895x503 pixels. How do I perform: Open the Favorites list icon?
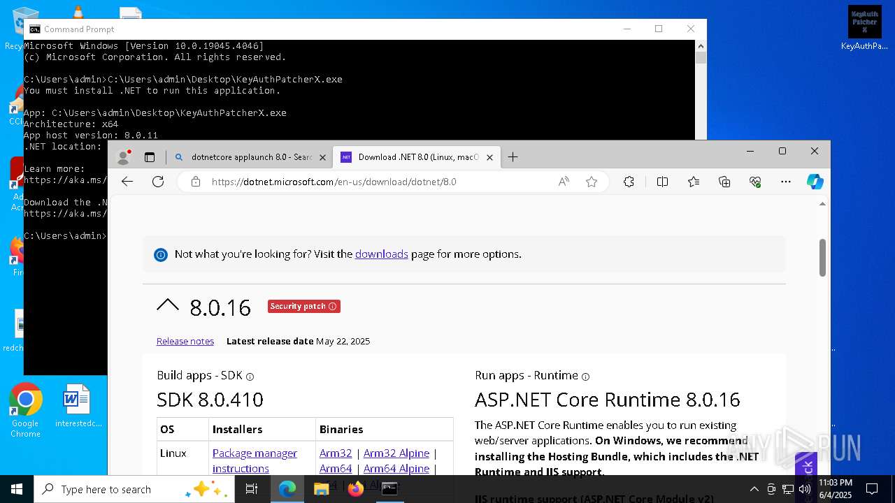tap(693, 182)
